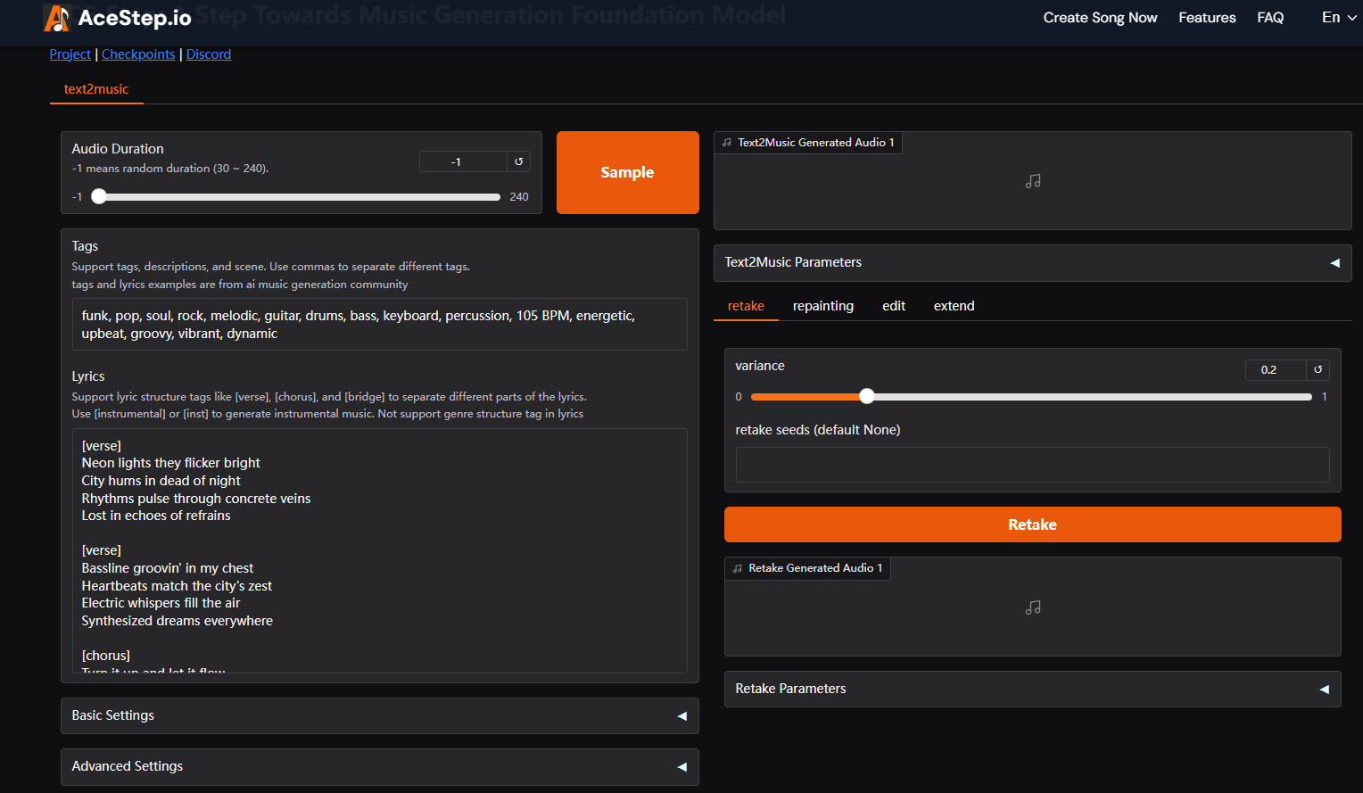Click into the Lyrics text area
The height and width of the screenshot is (793, 1363).
pyautogui.click(x=379, y=550)
